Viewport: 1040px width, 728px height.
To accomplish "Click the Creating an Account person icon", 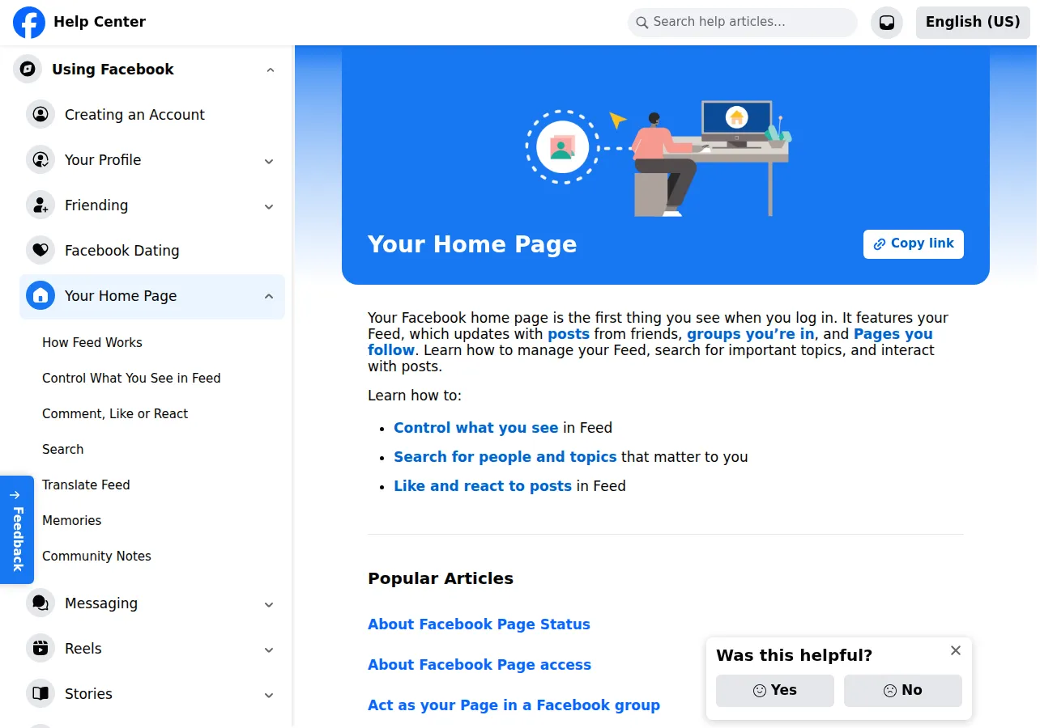I will pyautogui.click(x=40, y=115).
